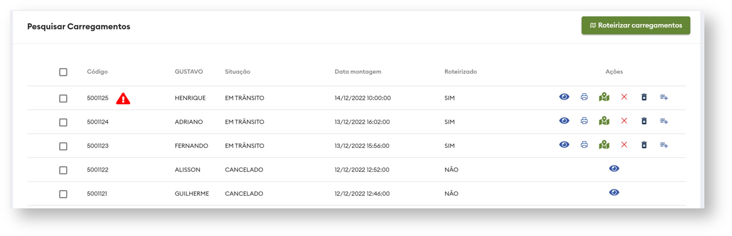View details of carregamento 5001123
Viewport: 732px width, 236px height.
(564, 144)
